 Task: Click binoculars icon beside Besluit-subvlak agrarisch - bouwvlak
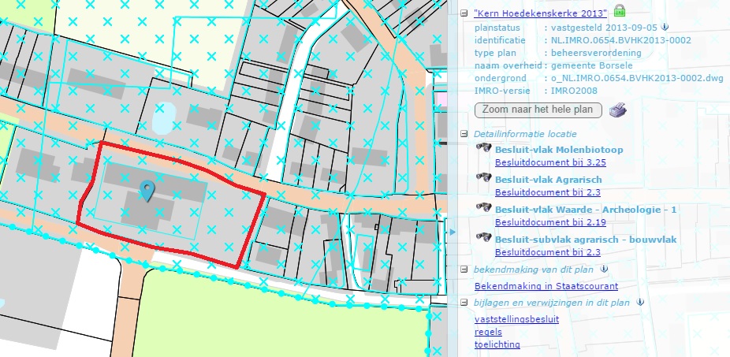coord(485,239)
